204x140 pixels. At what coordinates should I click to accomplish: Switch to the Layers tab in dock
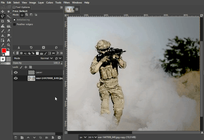(x=17, y=53)
